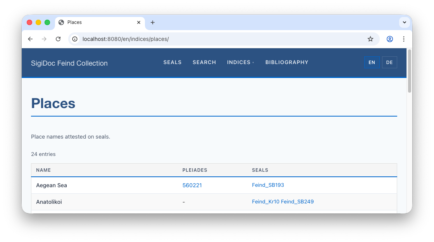Open the tab search chevron

tap(404, 22)
